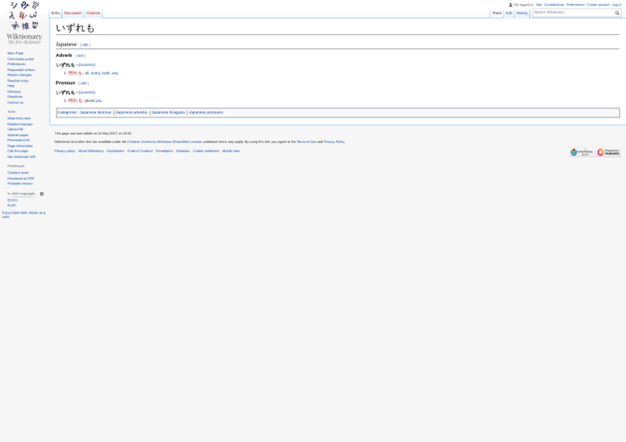Viewport: 626px width, 442px height.
Task: Open Code of Conduct footer link
Action: click(x=139, y=151)
